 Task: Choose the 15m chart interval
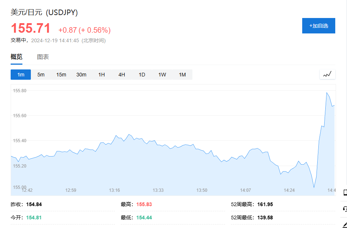(61, 75)
